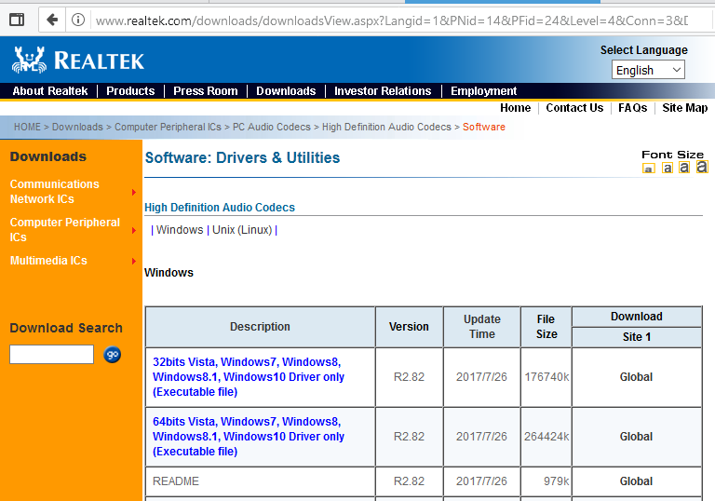715x501 pixels.
Task: Select Computer Peripheral ICs in sidebar
Action: coord(65,230)
